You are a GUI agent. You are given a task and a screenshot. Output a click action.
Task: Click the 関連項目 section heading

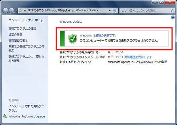[14, 100]
